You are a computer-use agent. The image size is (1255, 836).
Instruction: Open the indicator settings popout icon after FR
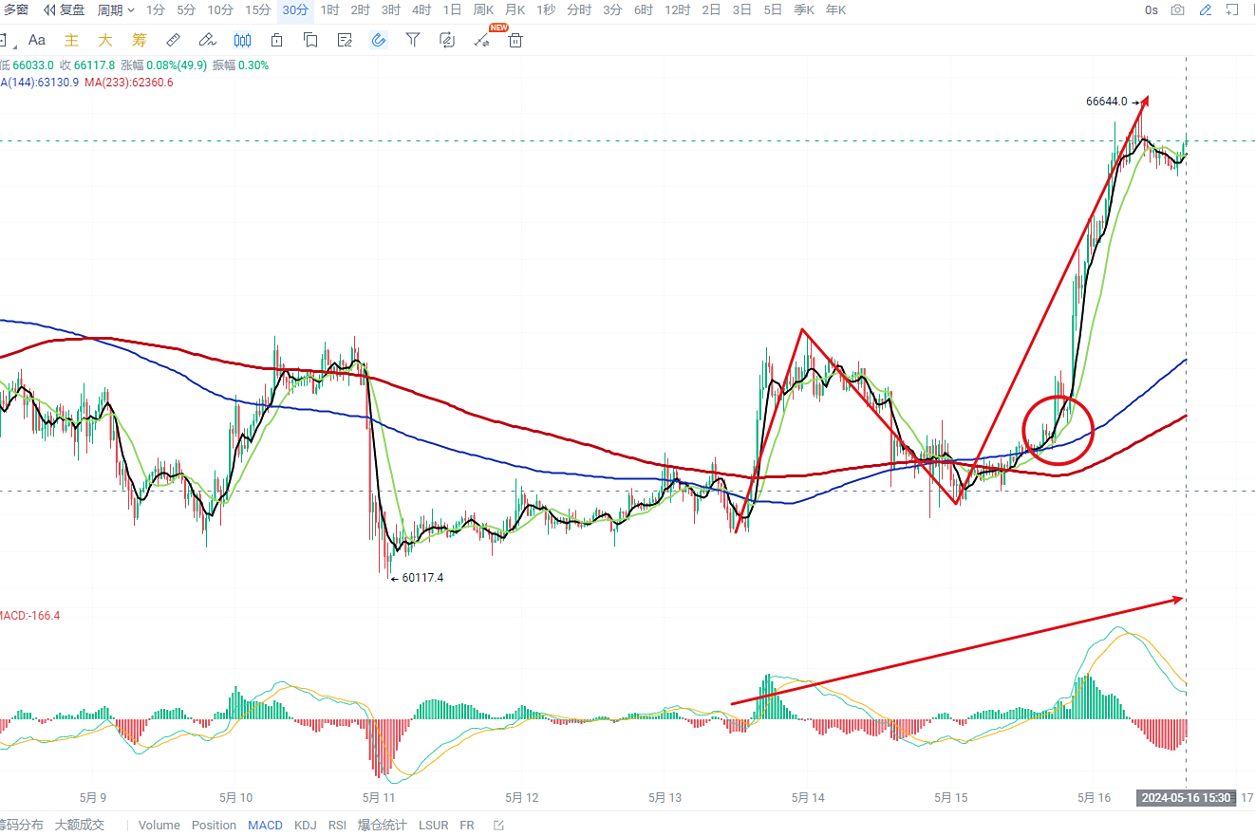(499, 825)
